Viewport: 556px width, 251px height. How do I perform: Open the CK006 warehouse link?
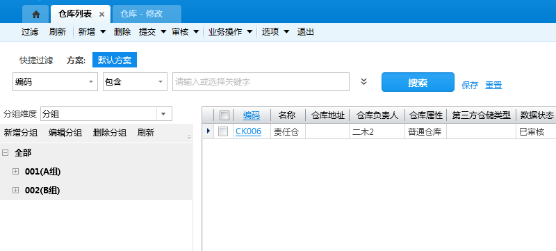pyautogui.click(x=249, y=131)
